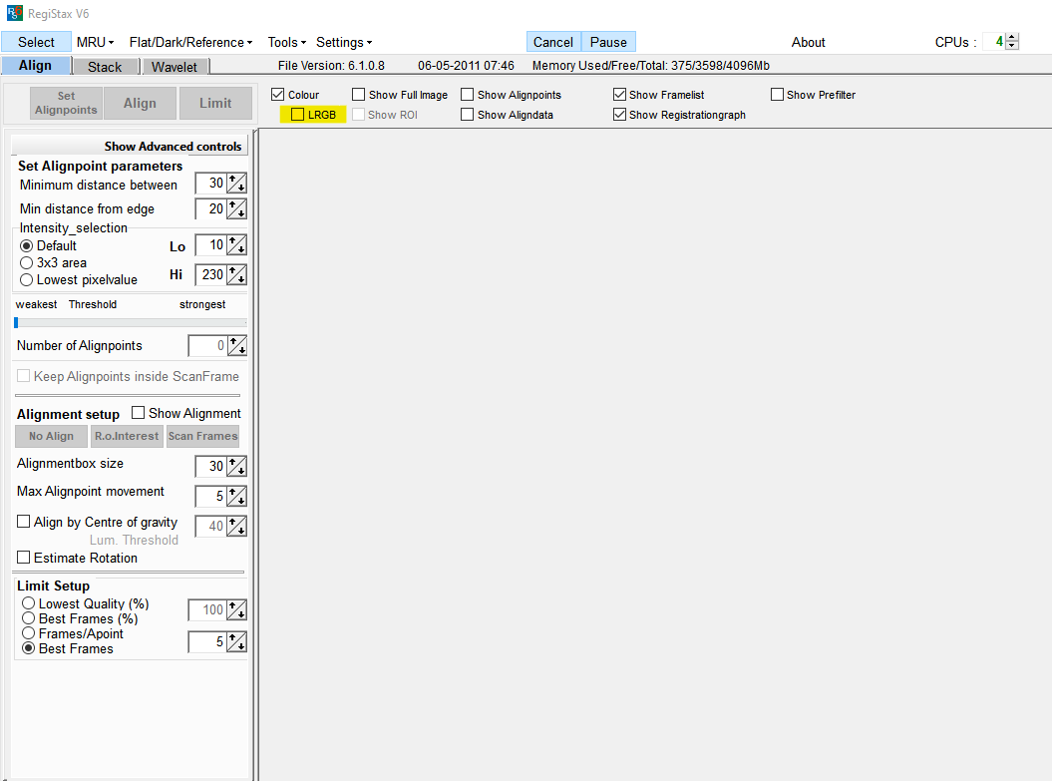
Task: Click the Threshold slider track
Action: point(131,323)
